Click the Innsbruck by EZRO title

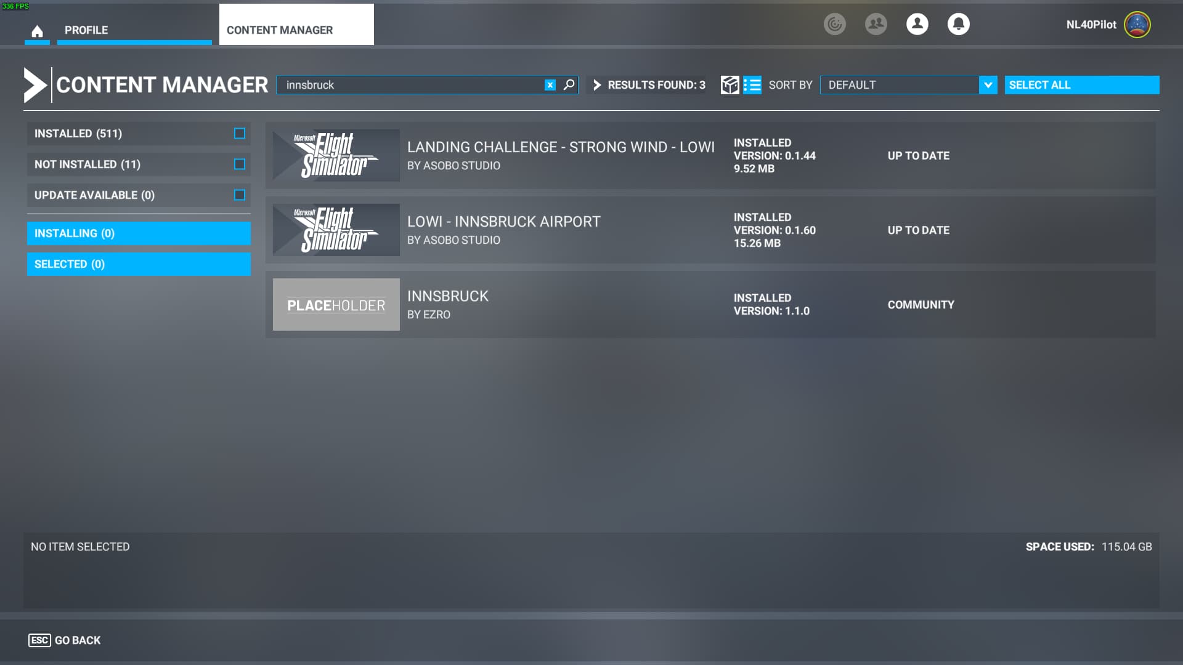(x=447, y=296)
